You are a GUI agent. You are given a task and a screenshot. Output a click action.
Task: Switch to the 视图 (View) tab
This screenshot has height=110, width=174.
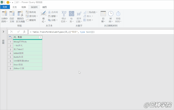coord(45,7)
